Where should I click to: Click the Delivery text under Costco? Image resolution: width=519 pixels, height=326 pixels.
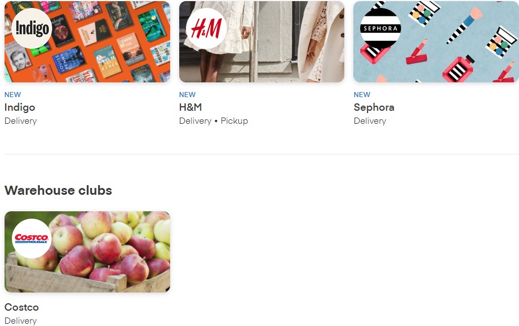coord(20,321)
